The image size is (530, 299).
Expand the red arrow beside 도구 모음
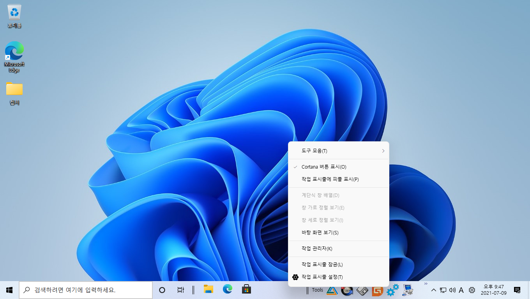coord(383,151)
